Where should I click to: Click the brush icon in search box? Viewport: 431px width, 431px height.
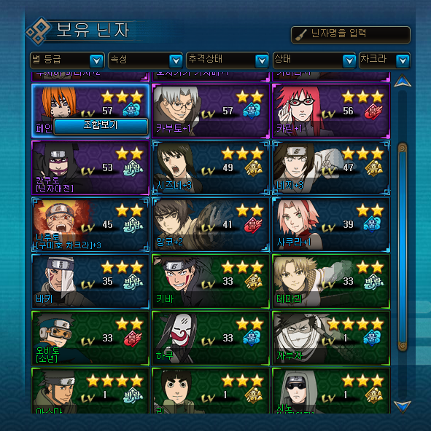click(x=300, y=35)
